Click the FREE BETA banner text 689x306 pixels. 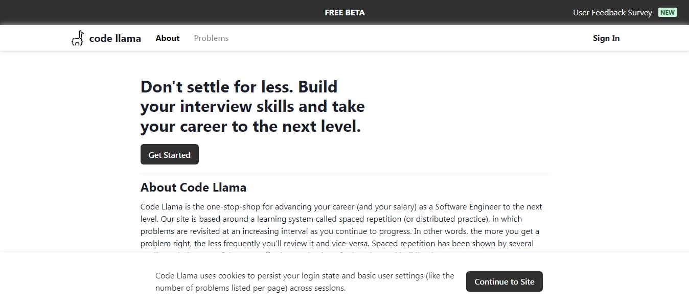coord(344,13)
